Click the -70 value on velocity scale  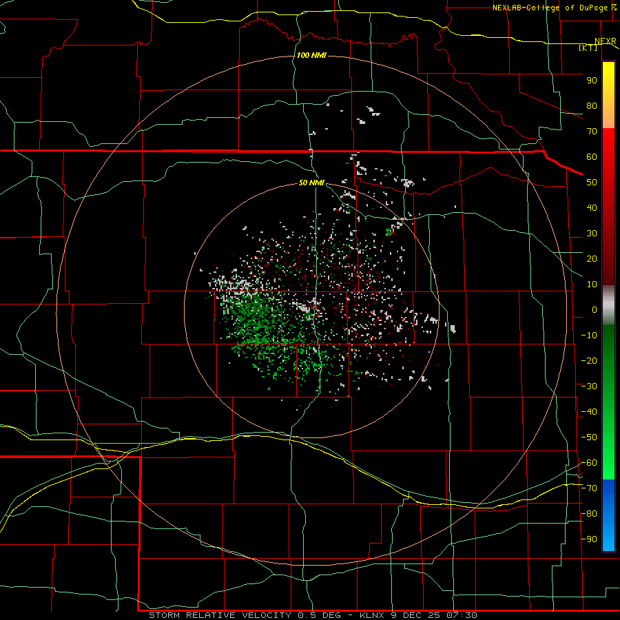pyautogui.click(x=589, y=488)
